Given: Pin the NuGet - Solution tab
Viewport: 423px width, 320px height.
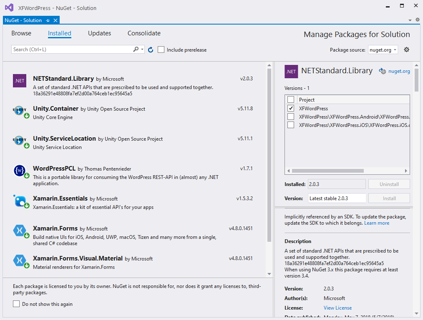Looking at the screenshot, I should point(48,20).
